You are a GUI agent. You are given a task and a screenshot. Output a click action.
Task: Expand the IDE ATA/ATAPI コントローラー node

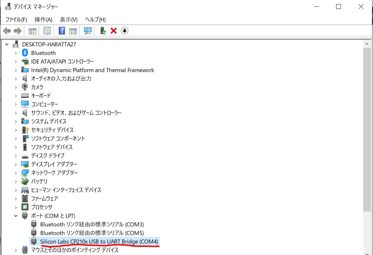[x=16, y=62]
